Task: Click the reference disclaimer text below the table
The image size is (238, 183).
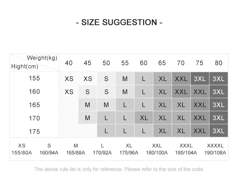Action: click(x=119, y=169)
